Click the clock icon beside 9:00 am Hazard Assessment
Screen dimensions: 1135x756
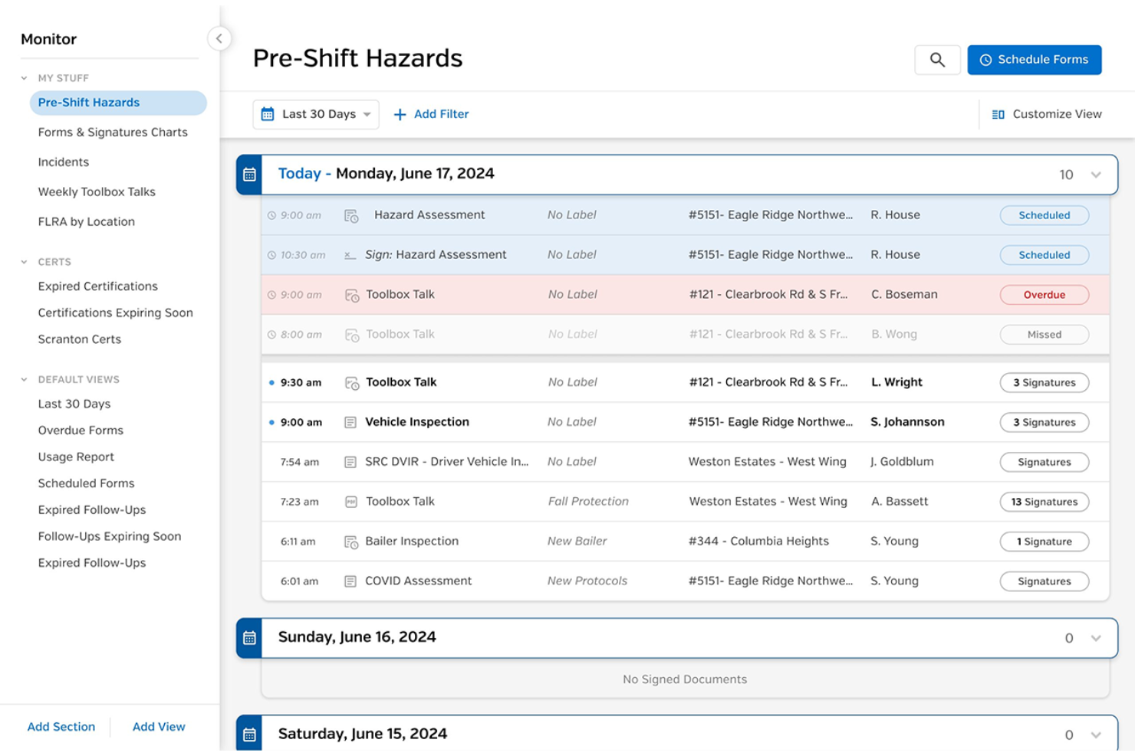tap(271, 215)
